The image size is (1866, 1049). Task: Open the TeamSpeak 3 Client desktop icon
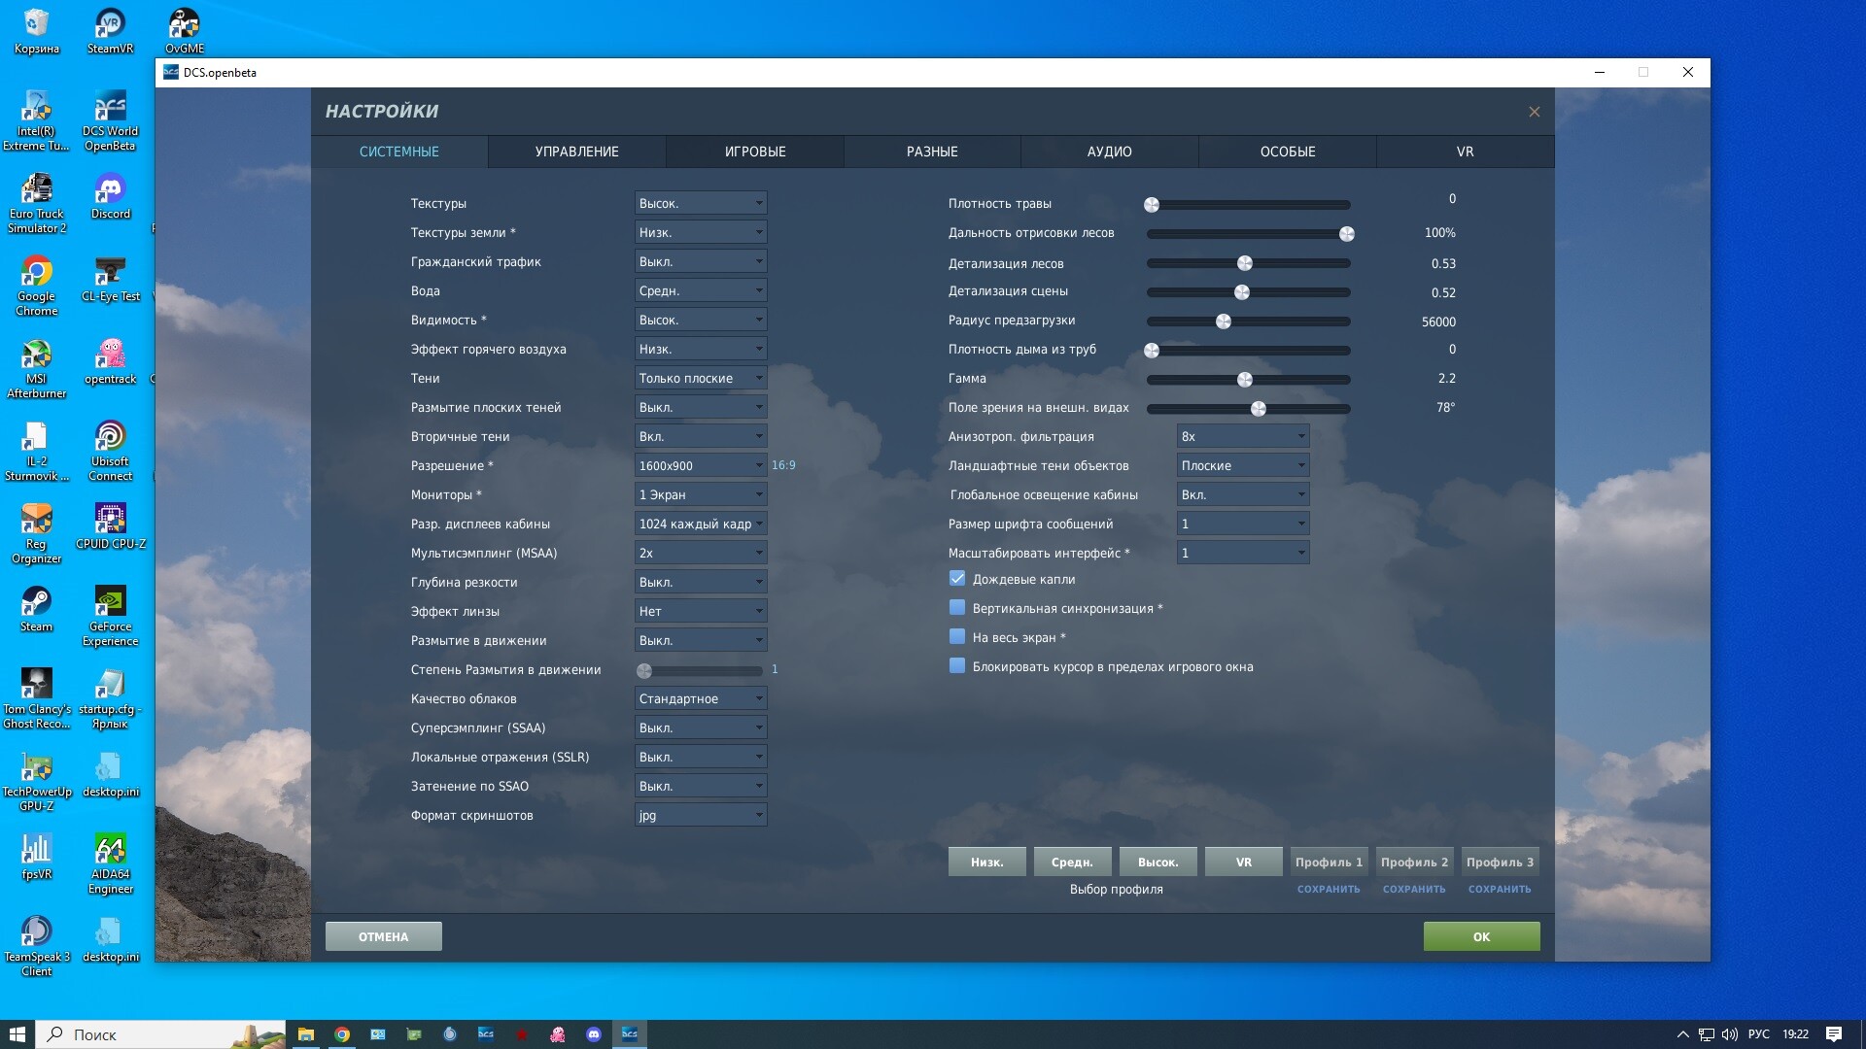(36, 947)
